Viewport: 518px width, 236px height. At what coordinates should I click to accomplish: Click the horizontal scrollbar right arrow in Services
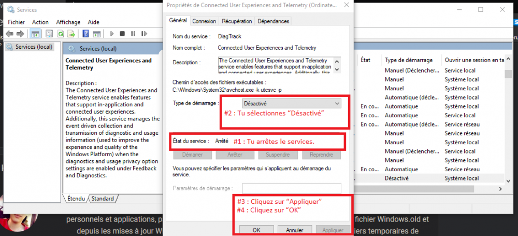[500, 189]
